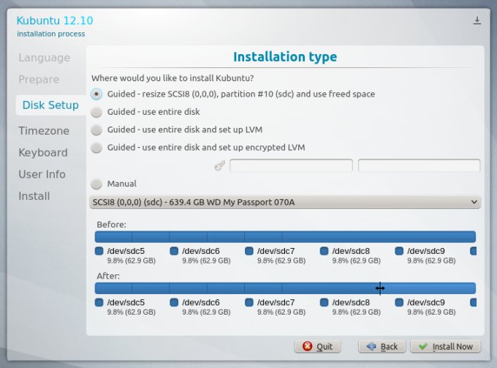Click /dev/sdc7 color swatch under Before
This screenshot has width=497, height=368.
[249, 251]
